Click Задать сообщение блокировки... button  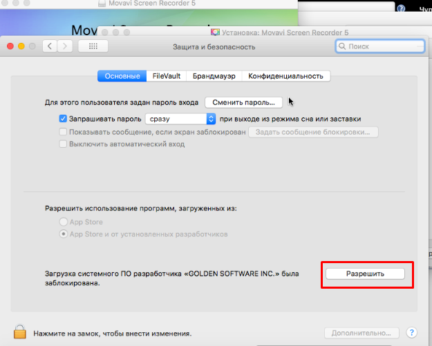[313, 132]
